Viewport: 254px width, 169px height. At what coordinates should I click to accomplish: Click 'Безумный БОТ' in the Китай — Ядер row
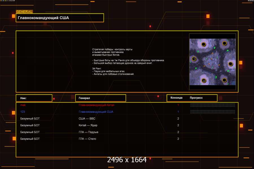point(30,125)
